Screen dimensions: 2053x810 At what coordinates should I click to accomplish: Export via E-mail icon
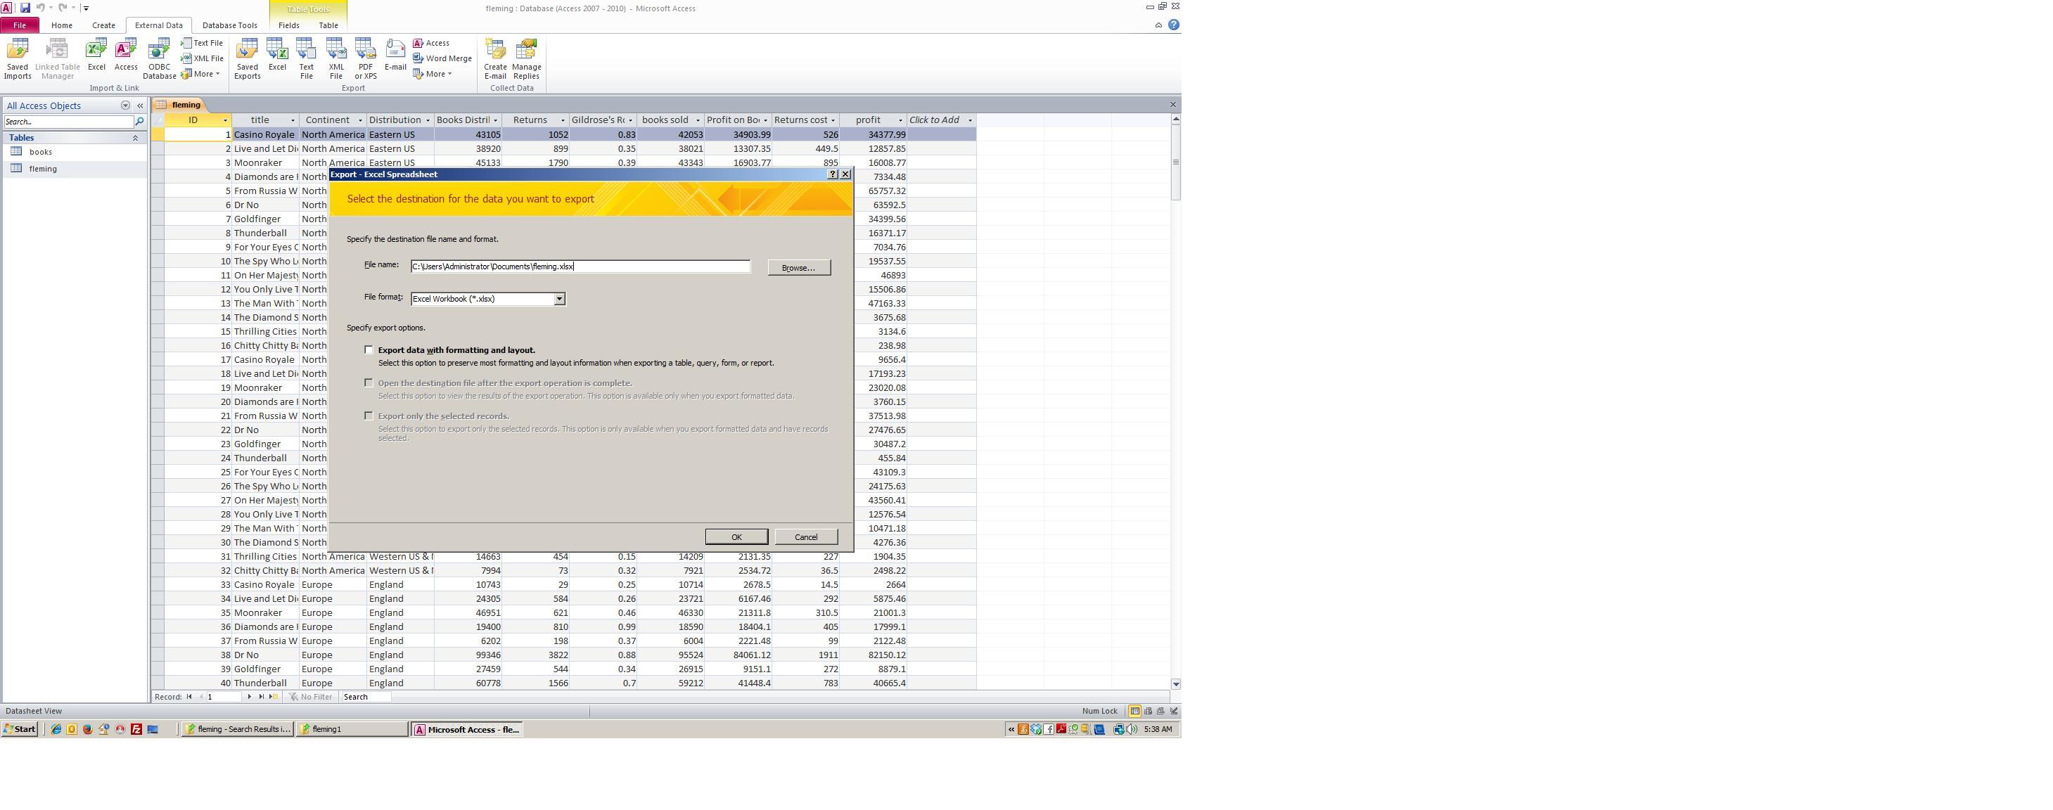click(x=395, y=56)
